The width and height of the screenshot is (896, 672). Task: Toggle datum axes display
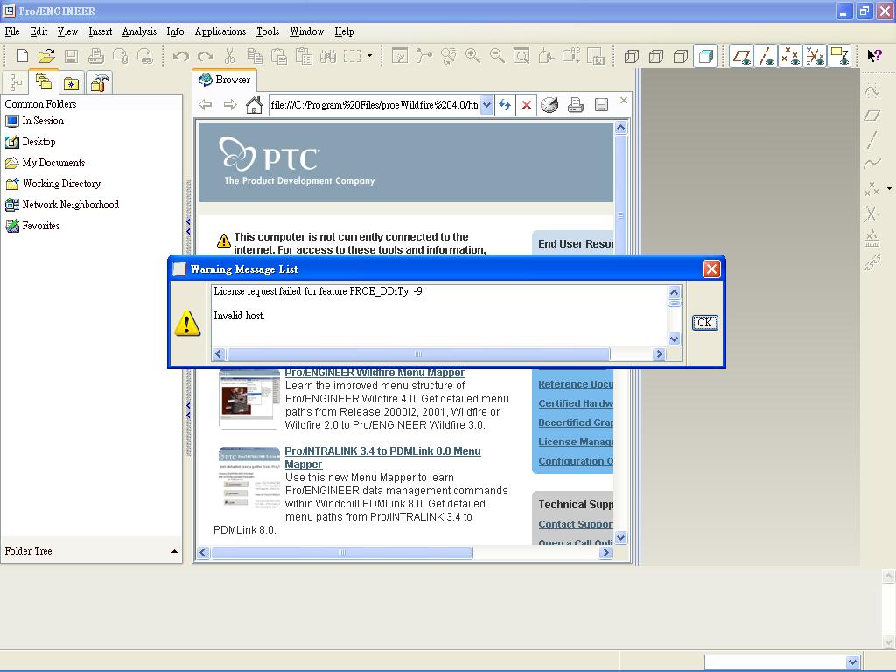(x=766, y=56)
